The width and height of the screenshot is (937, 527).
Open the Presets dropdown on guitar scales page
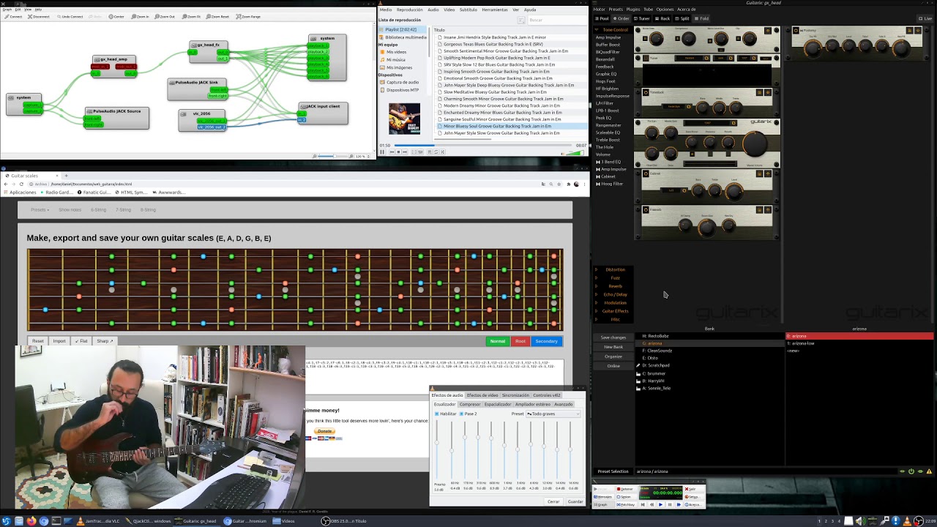pyautogui.click(x=40, y=210)
